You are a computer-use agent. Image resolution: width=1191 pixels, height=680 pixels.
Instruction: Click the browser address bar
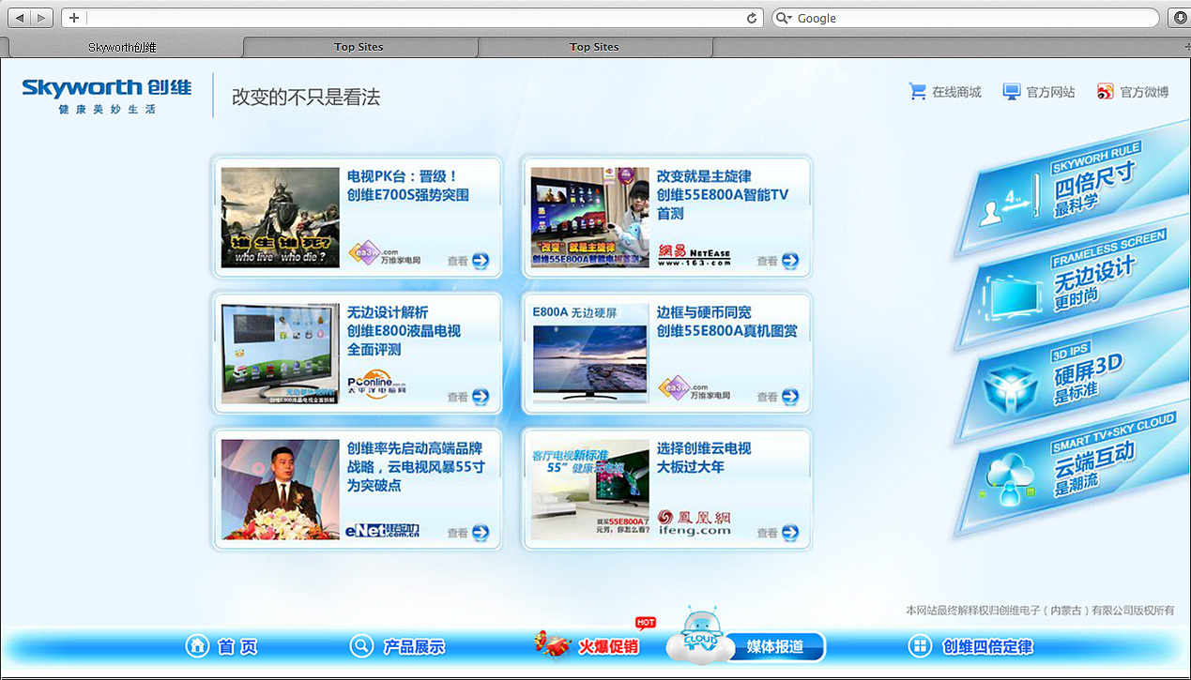pyautogui.click(x=413, y=18)
